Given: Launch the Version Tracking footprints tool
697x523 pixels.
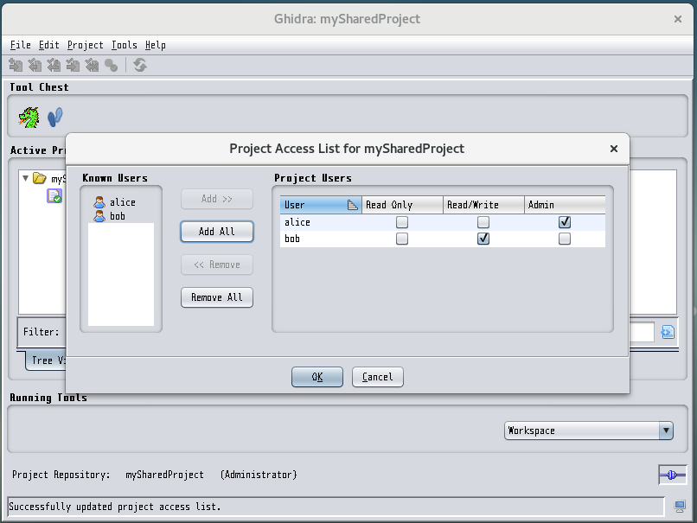Looking at the screenshot, I should click(x=55, y=118).
